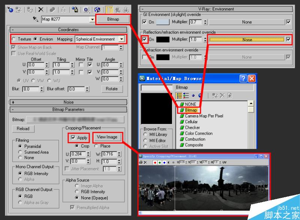Viewport: 300px width, 220px height.
Task: Click the Get Material icon
Action: pos(10,10)
